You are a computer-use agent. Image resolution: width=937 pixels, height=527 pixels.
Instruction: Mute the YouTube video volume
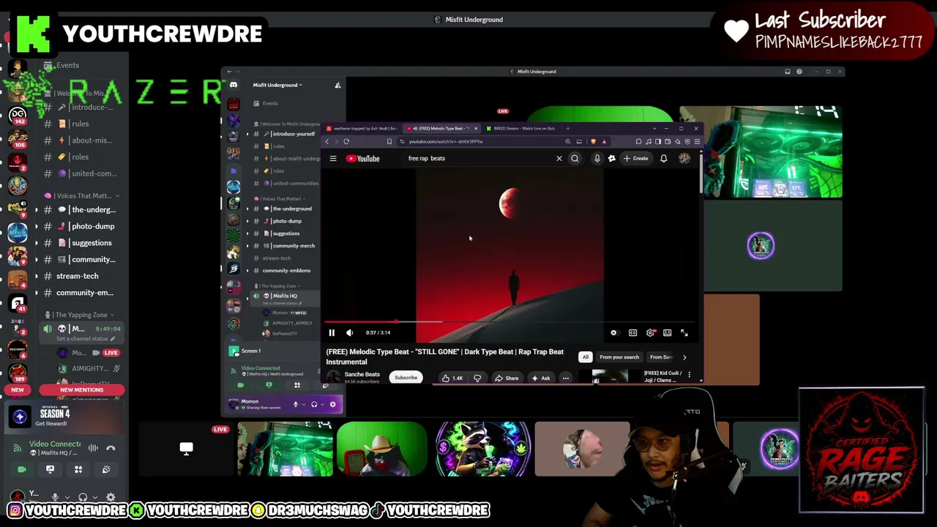pyautogui.click(x=349, y=333)
